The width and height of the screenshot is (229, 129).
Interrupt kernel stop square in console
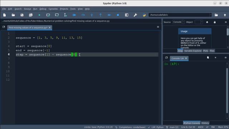[215, 58]
